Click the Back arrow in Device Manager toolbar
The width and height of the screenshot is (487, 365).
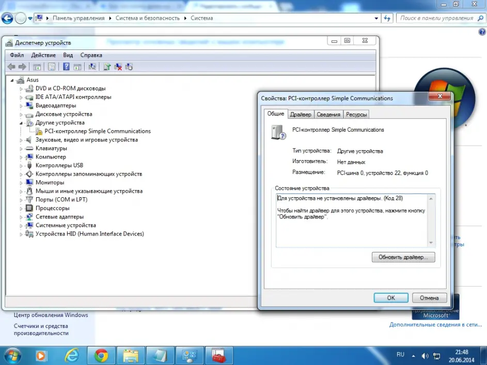[11, 67]
